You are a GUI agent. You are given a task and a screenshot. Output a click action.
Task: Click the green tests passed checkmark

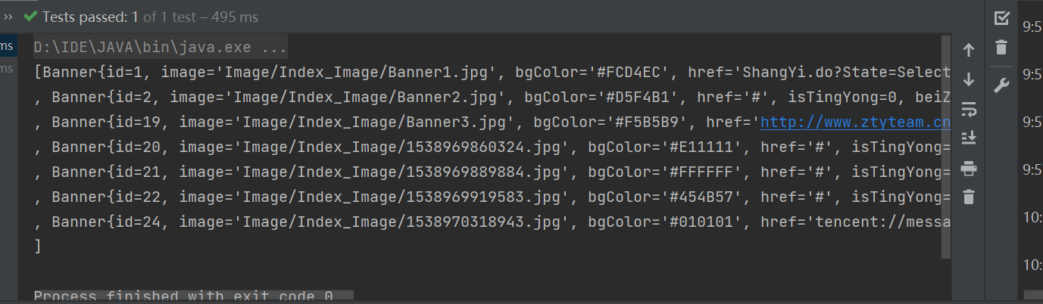pyautogui.click(x=31, y=16)
